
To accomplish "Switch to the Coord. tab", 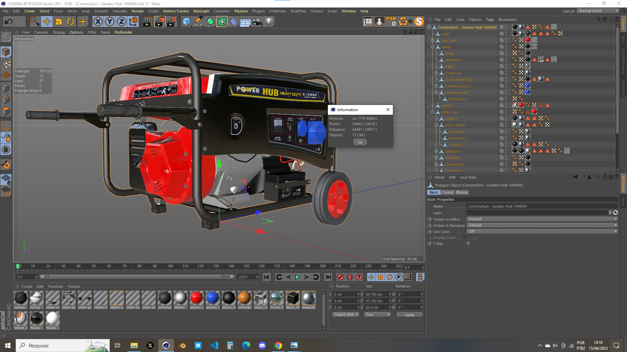I will click(447, 192).
